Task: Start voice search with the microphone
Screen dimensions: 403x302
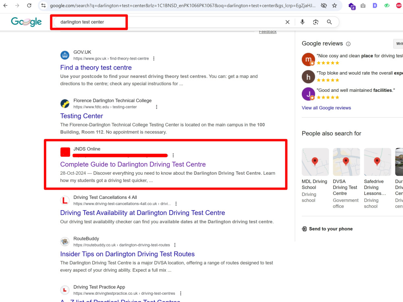Action: coord(303,22)
